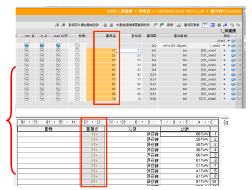Click the new value field of VW112 row
Image resolution: width=252 pixels, height=190 pixels.
pyautogui.click(x=48, y=166)
